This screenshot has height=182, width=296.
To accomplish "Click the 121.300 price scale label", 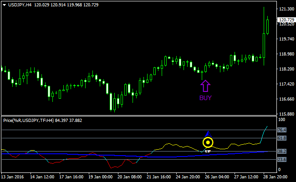I will 285,9.
